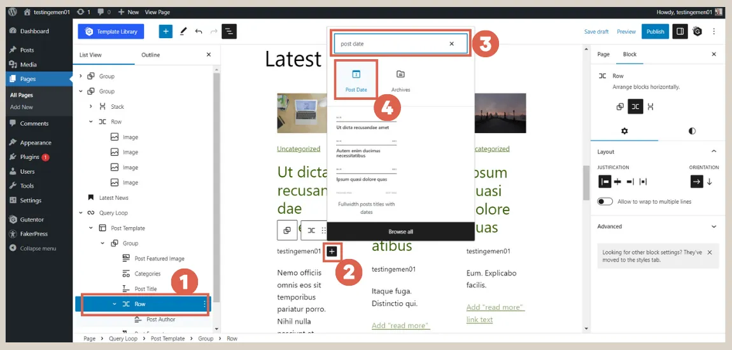This screenshot has height=350, width=732.
Task: Open options for the selected Row item
Action: coord(204,304)
